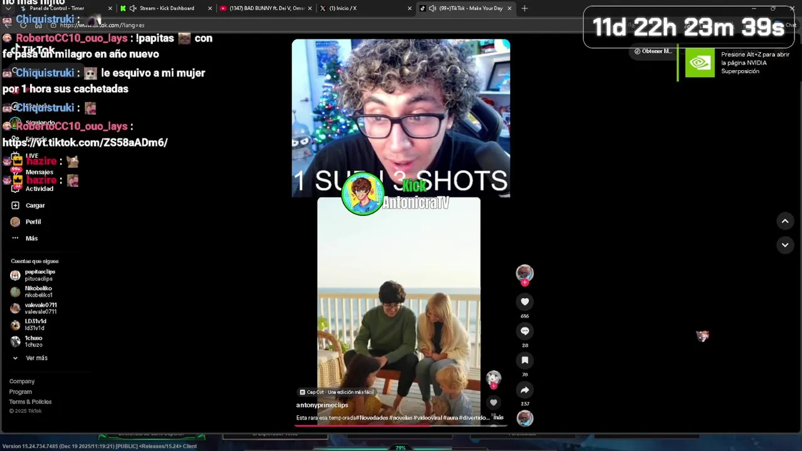Expand the Program footer section
Screen dimensions: 802x451
click(21, 391)
